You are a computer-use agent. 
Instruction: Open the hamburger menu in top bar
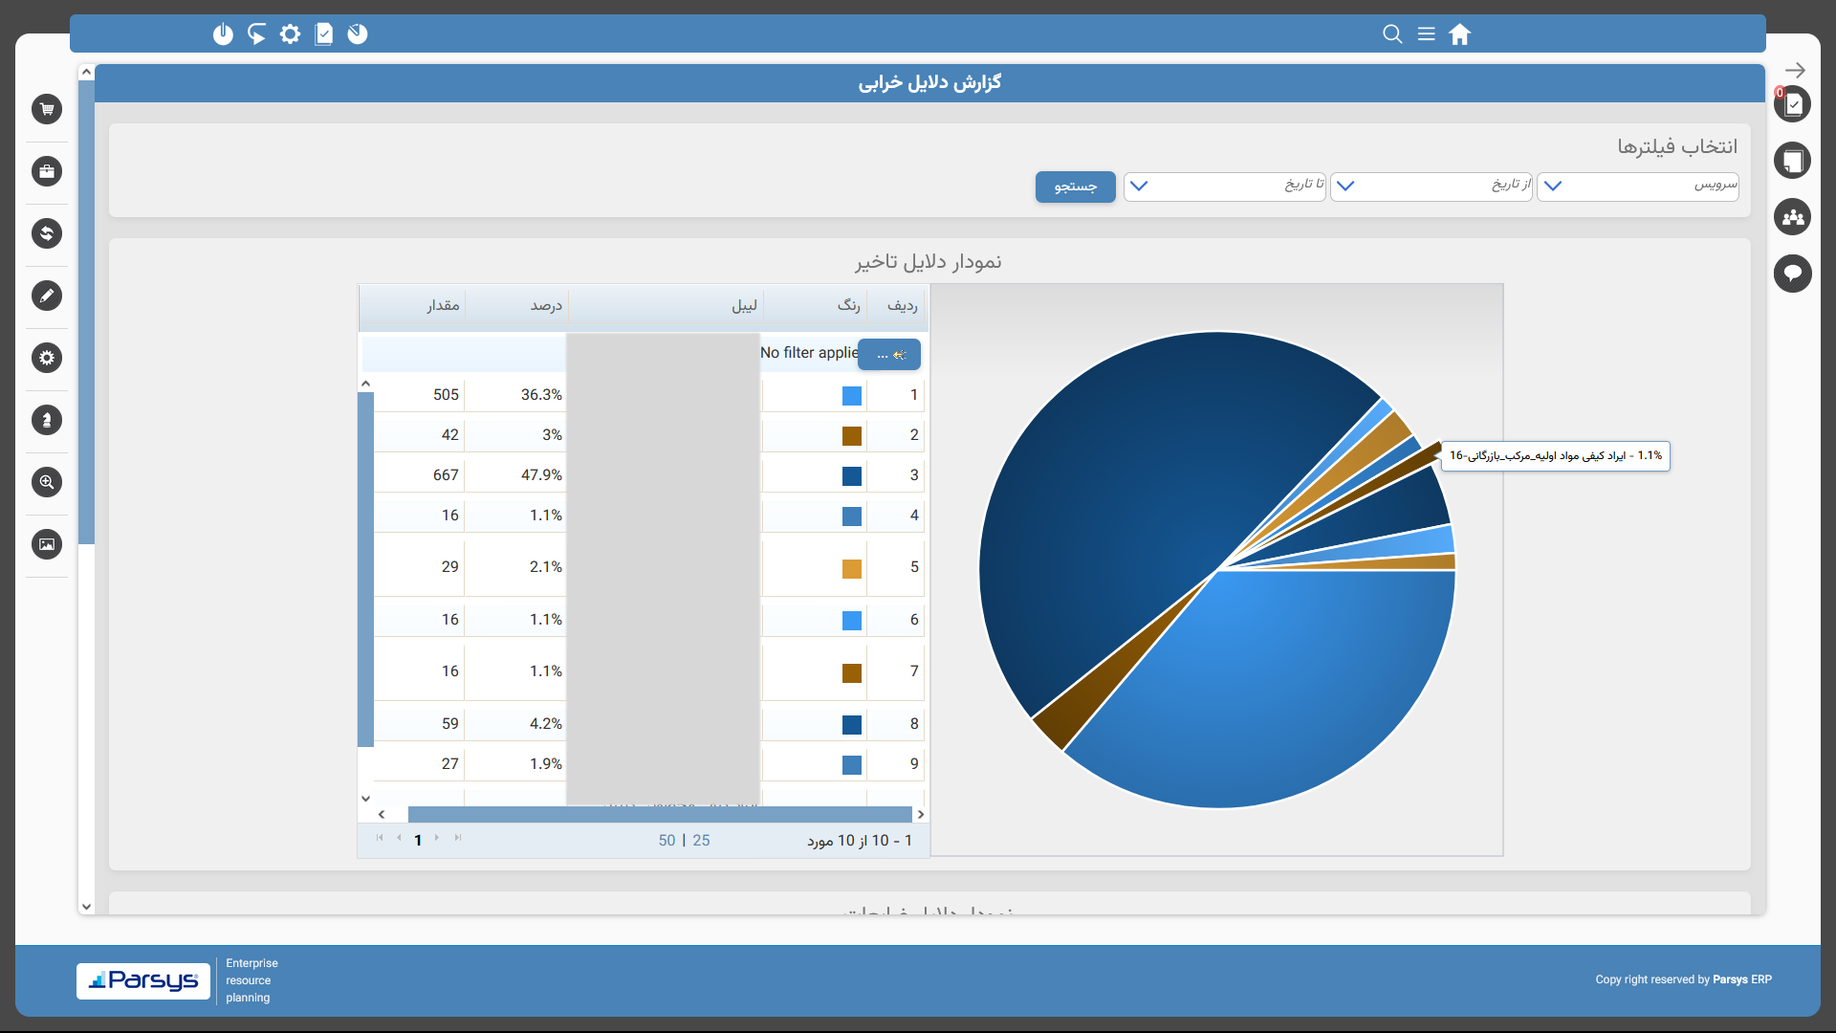click(x=1426, y=34)
